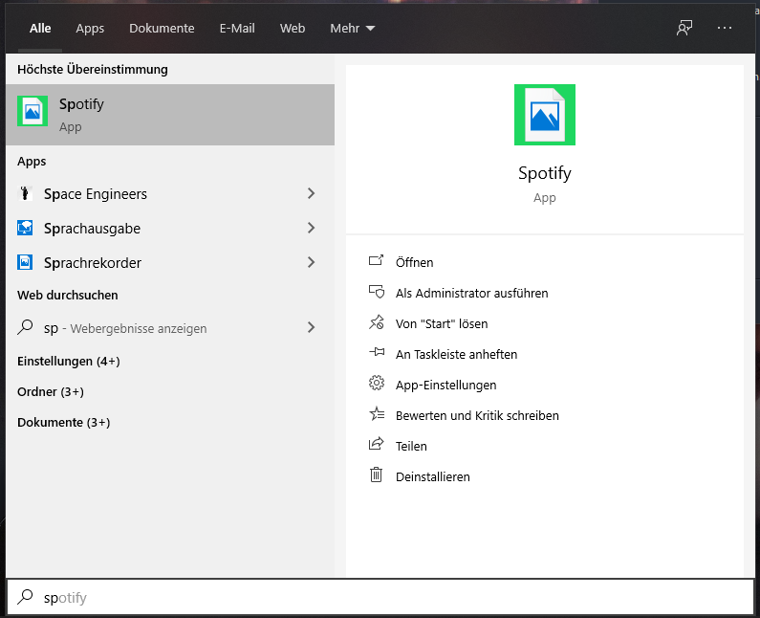Viewport: 760px width, 618px height.
Task: Click Öffnen to launch Spotify
Action: (x=414, y=262)
